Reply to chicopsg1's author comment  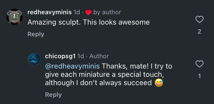click(x=53, y=95)
